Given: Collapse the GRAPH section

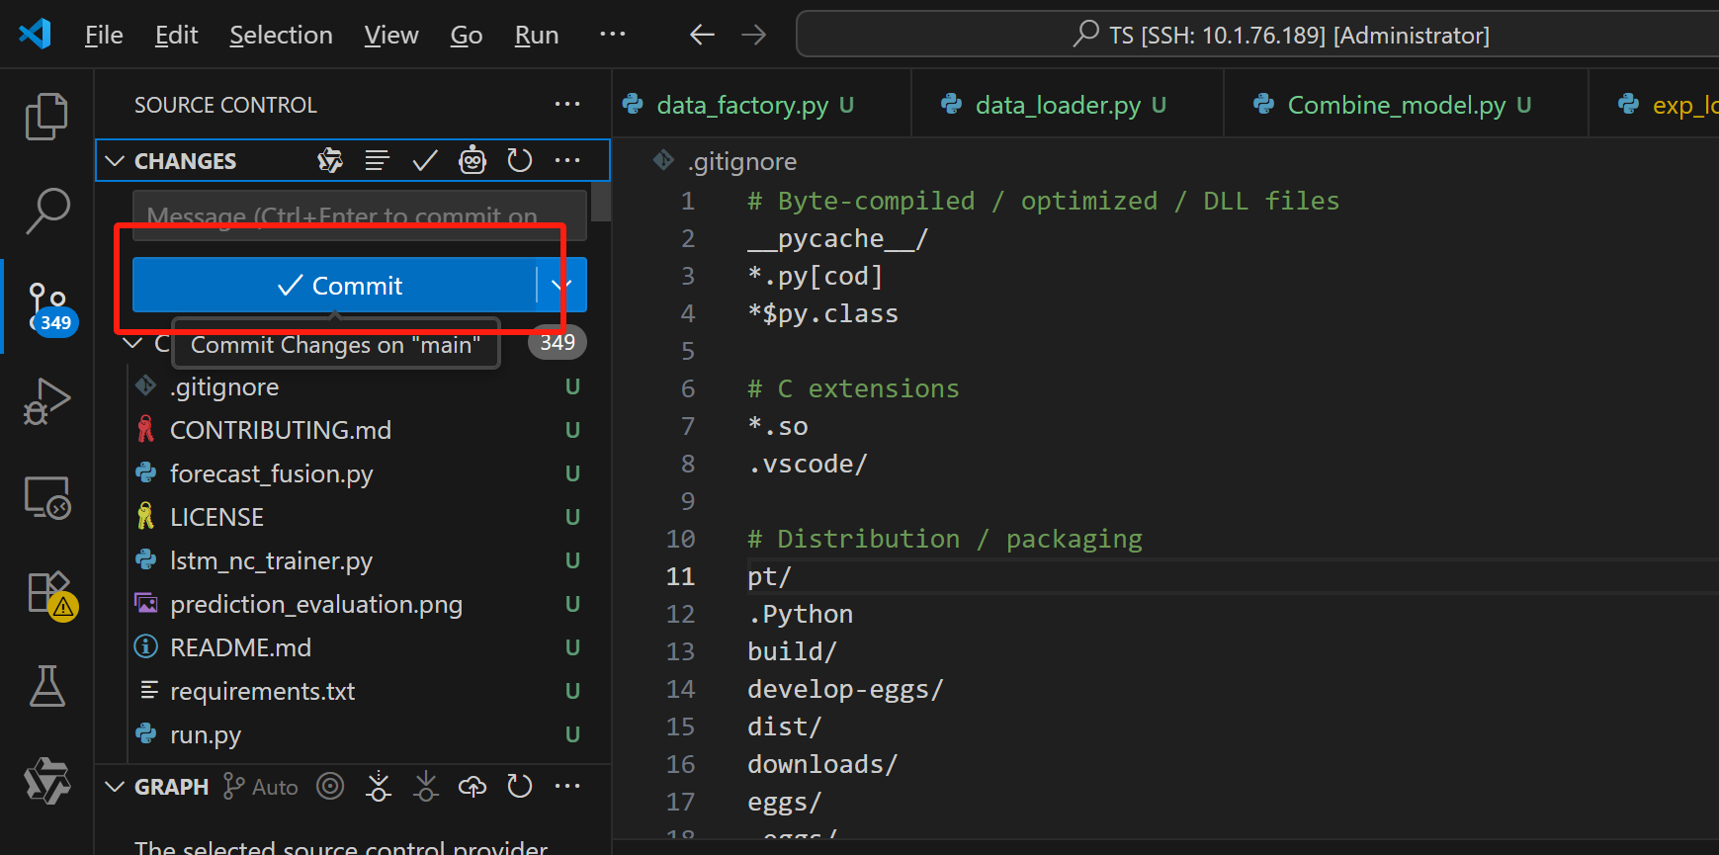Looking at the screenshot, I should click(x=115, y=787).
